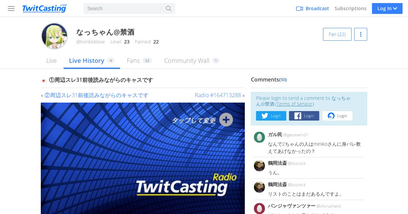Click 鶴岡法斎 avatar beside リストのこと comment
Image resolution: width=408 pixels, height=214 pixels.
click(259, 187)
